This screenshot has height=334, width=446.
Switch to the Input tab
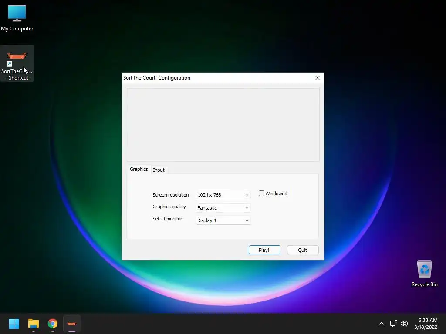(x=159, y=170)
